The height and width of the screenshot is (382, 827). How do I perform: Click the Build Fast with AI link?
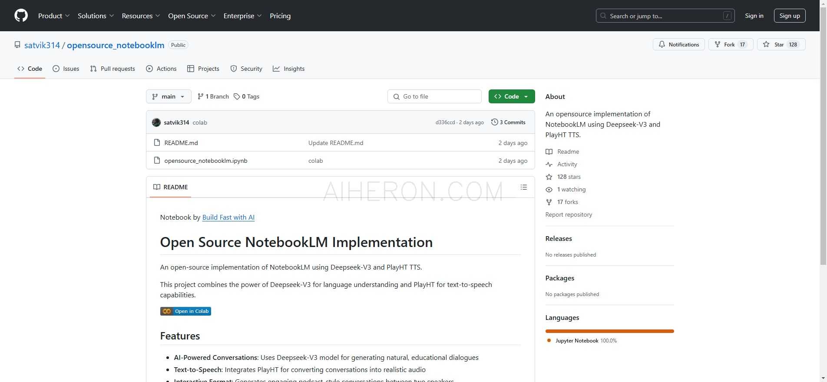pos(228,217)
